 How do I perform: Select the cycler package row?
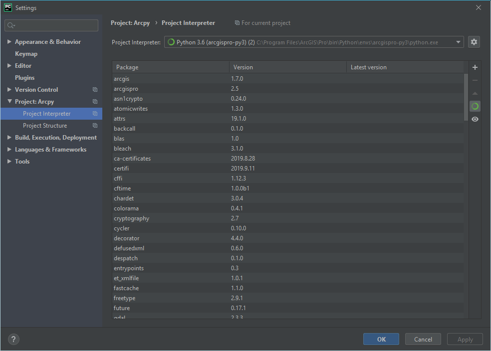(288, 228)
